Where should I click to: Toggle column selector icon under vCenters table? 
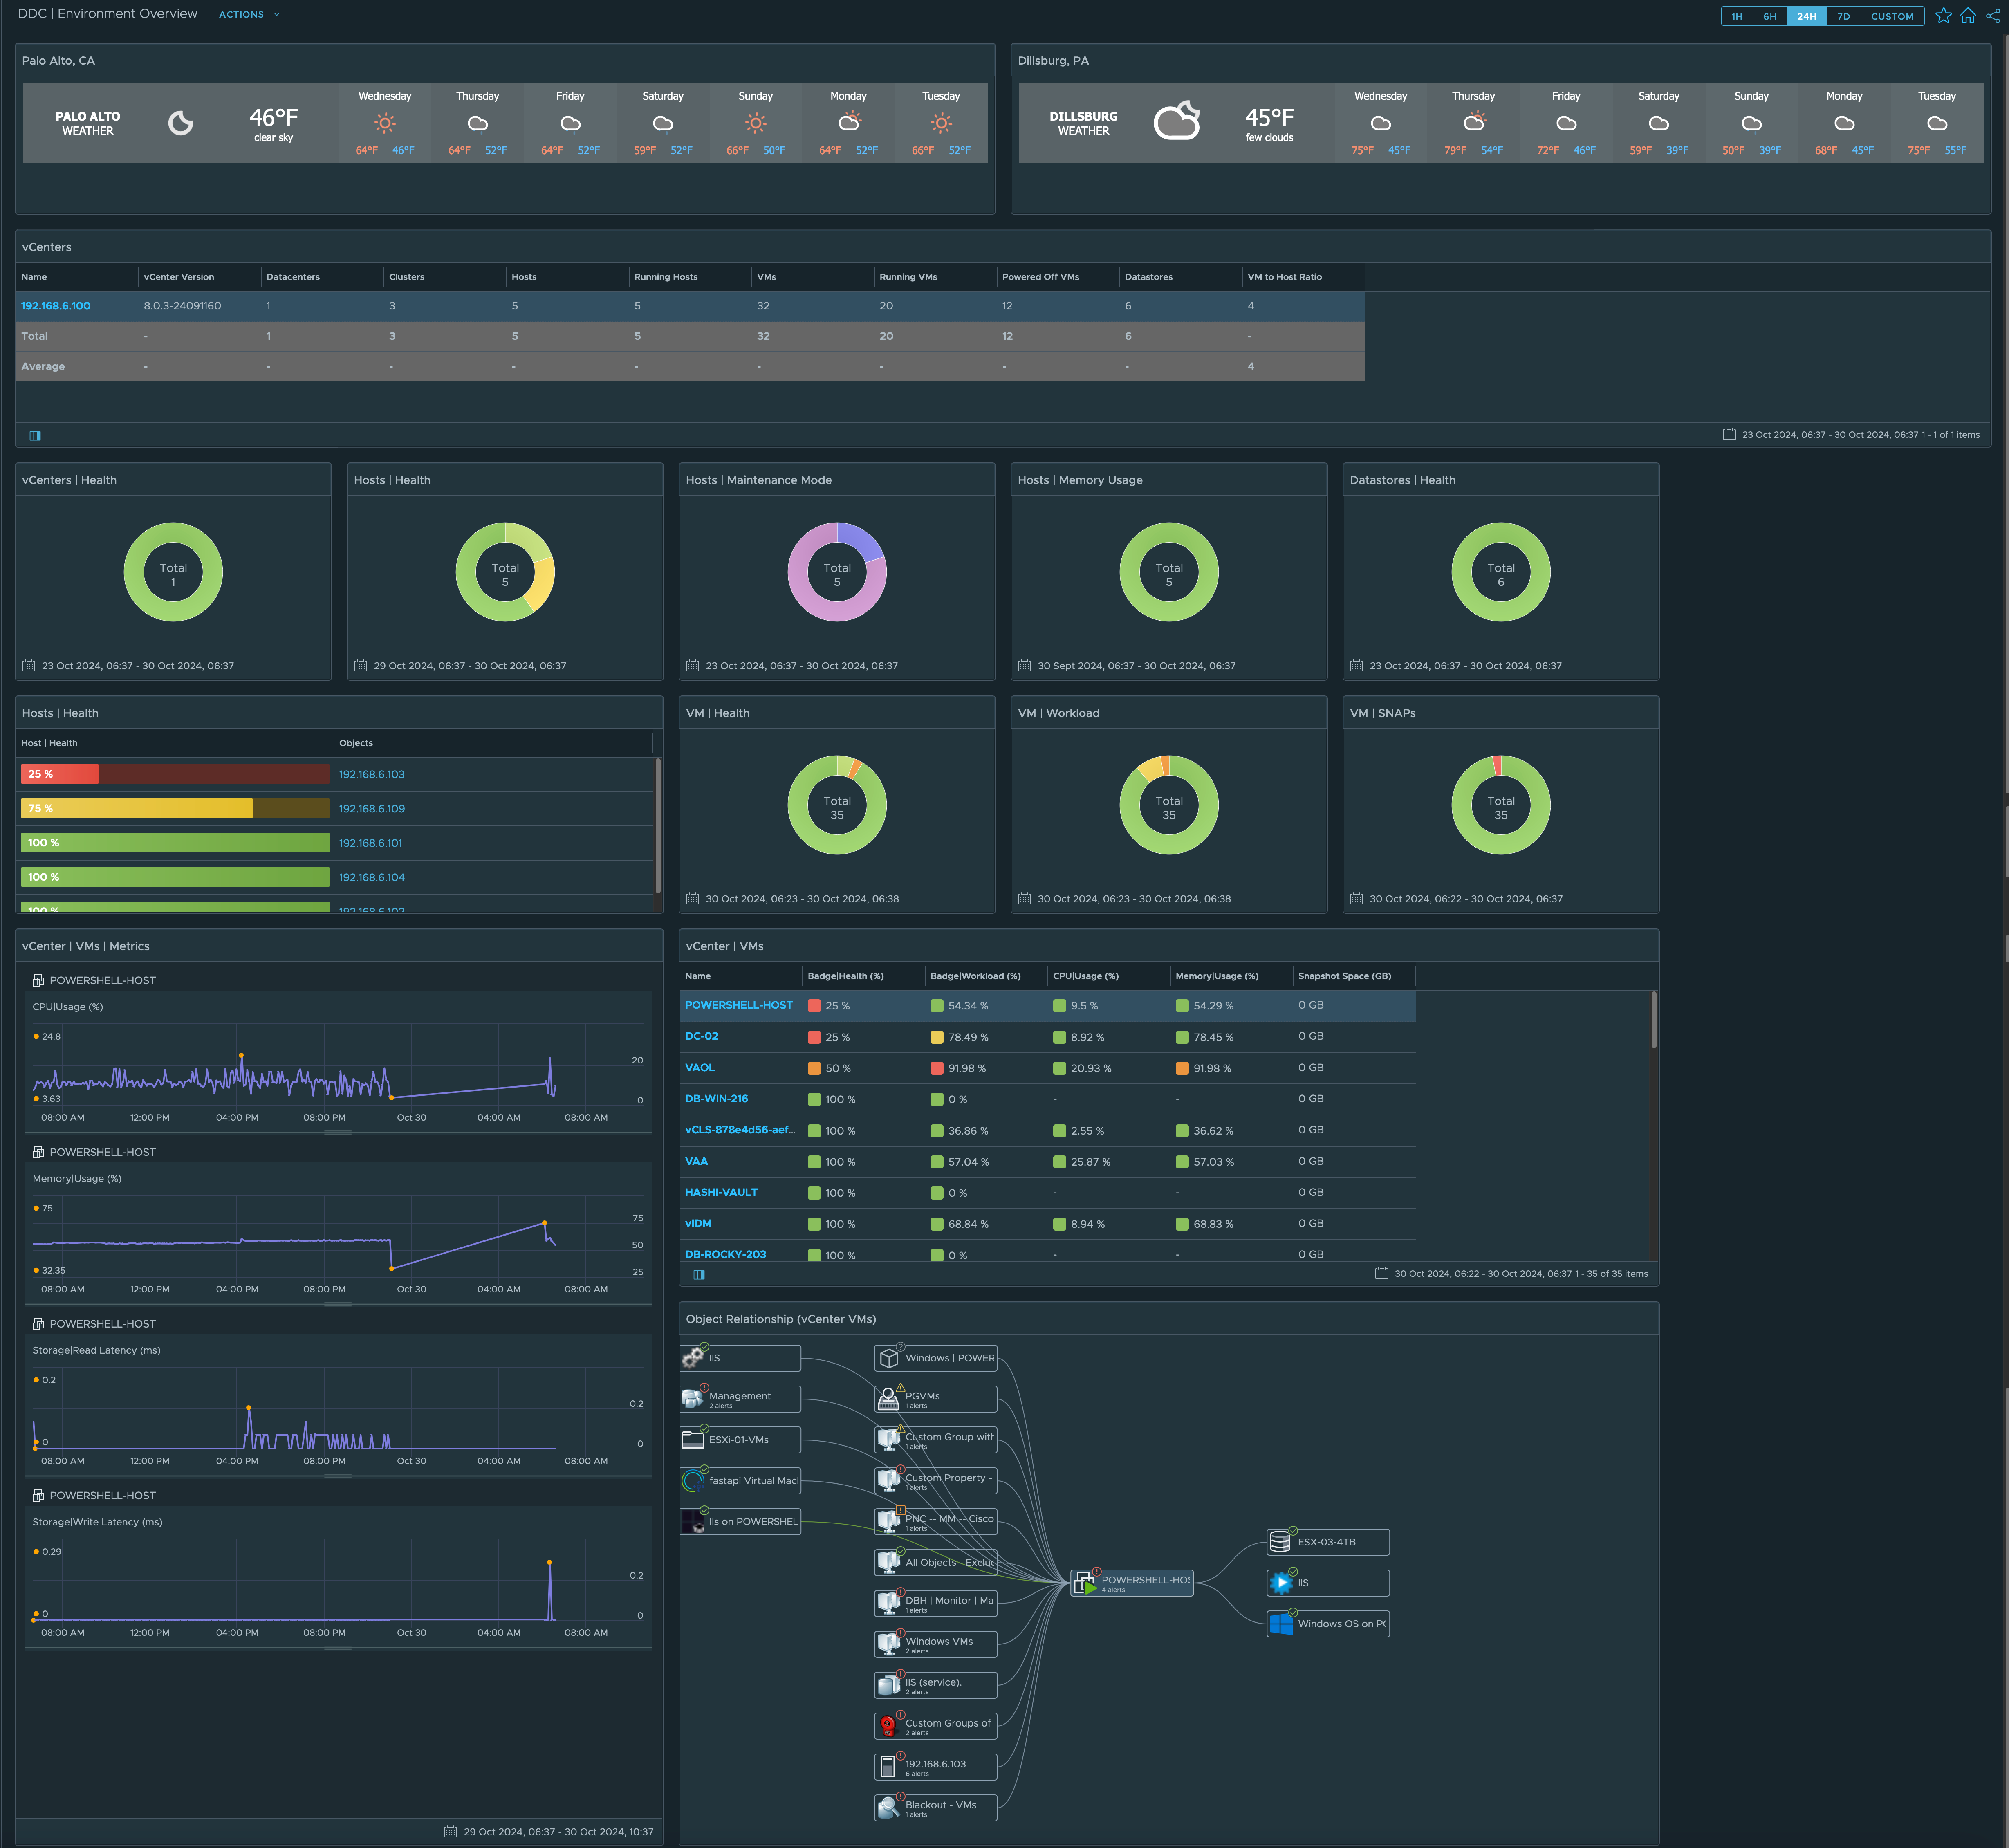pos(35,435)
